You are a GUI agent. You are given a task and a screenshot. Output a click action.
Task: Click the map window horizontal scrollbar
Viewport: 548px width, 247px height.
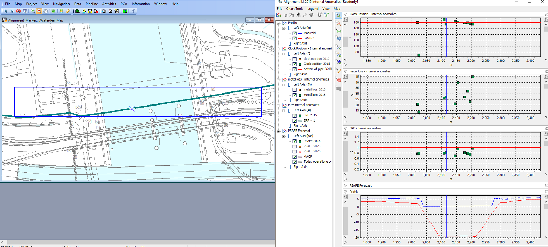(x=137, y=242)
